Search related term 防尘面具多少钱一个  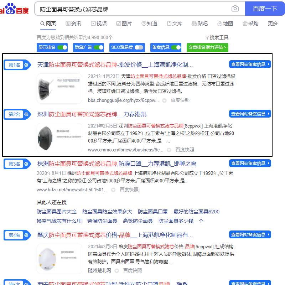181,221
